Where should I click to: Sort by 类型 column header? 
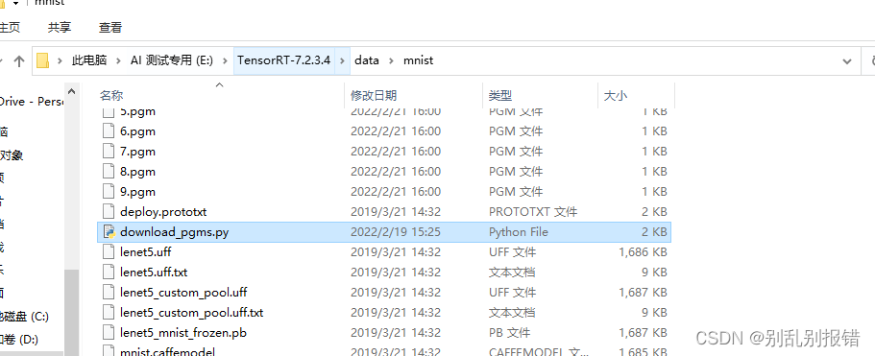click(x=500, y=95)
